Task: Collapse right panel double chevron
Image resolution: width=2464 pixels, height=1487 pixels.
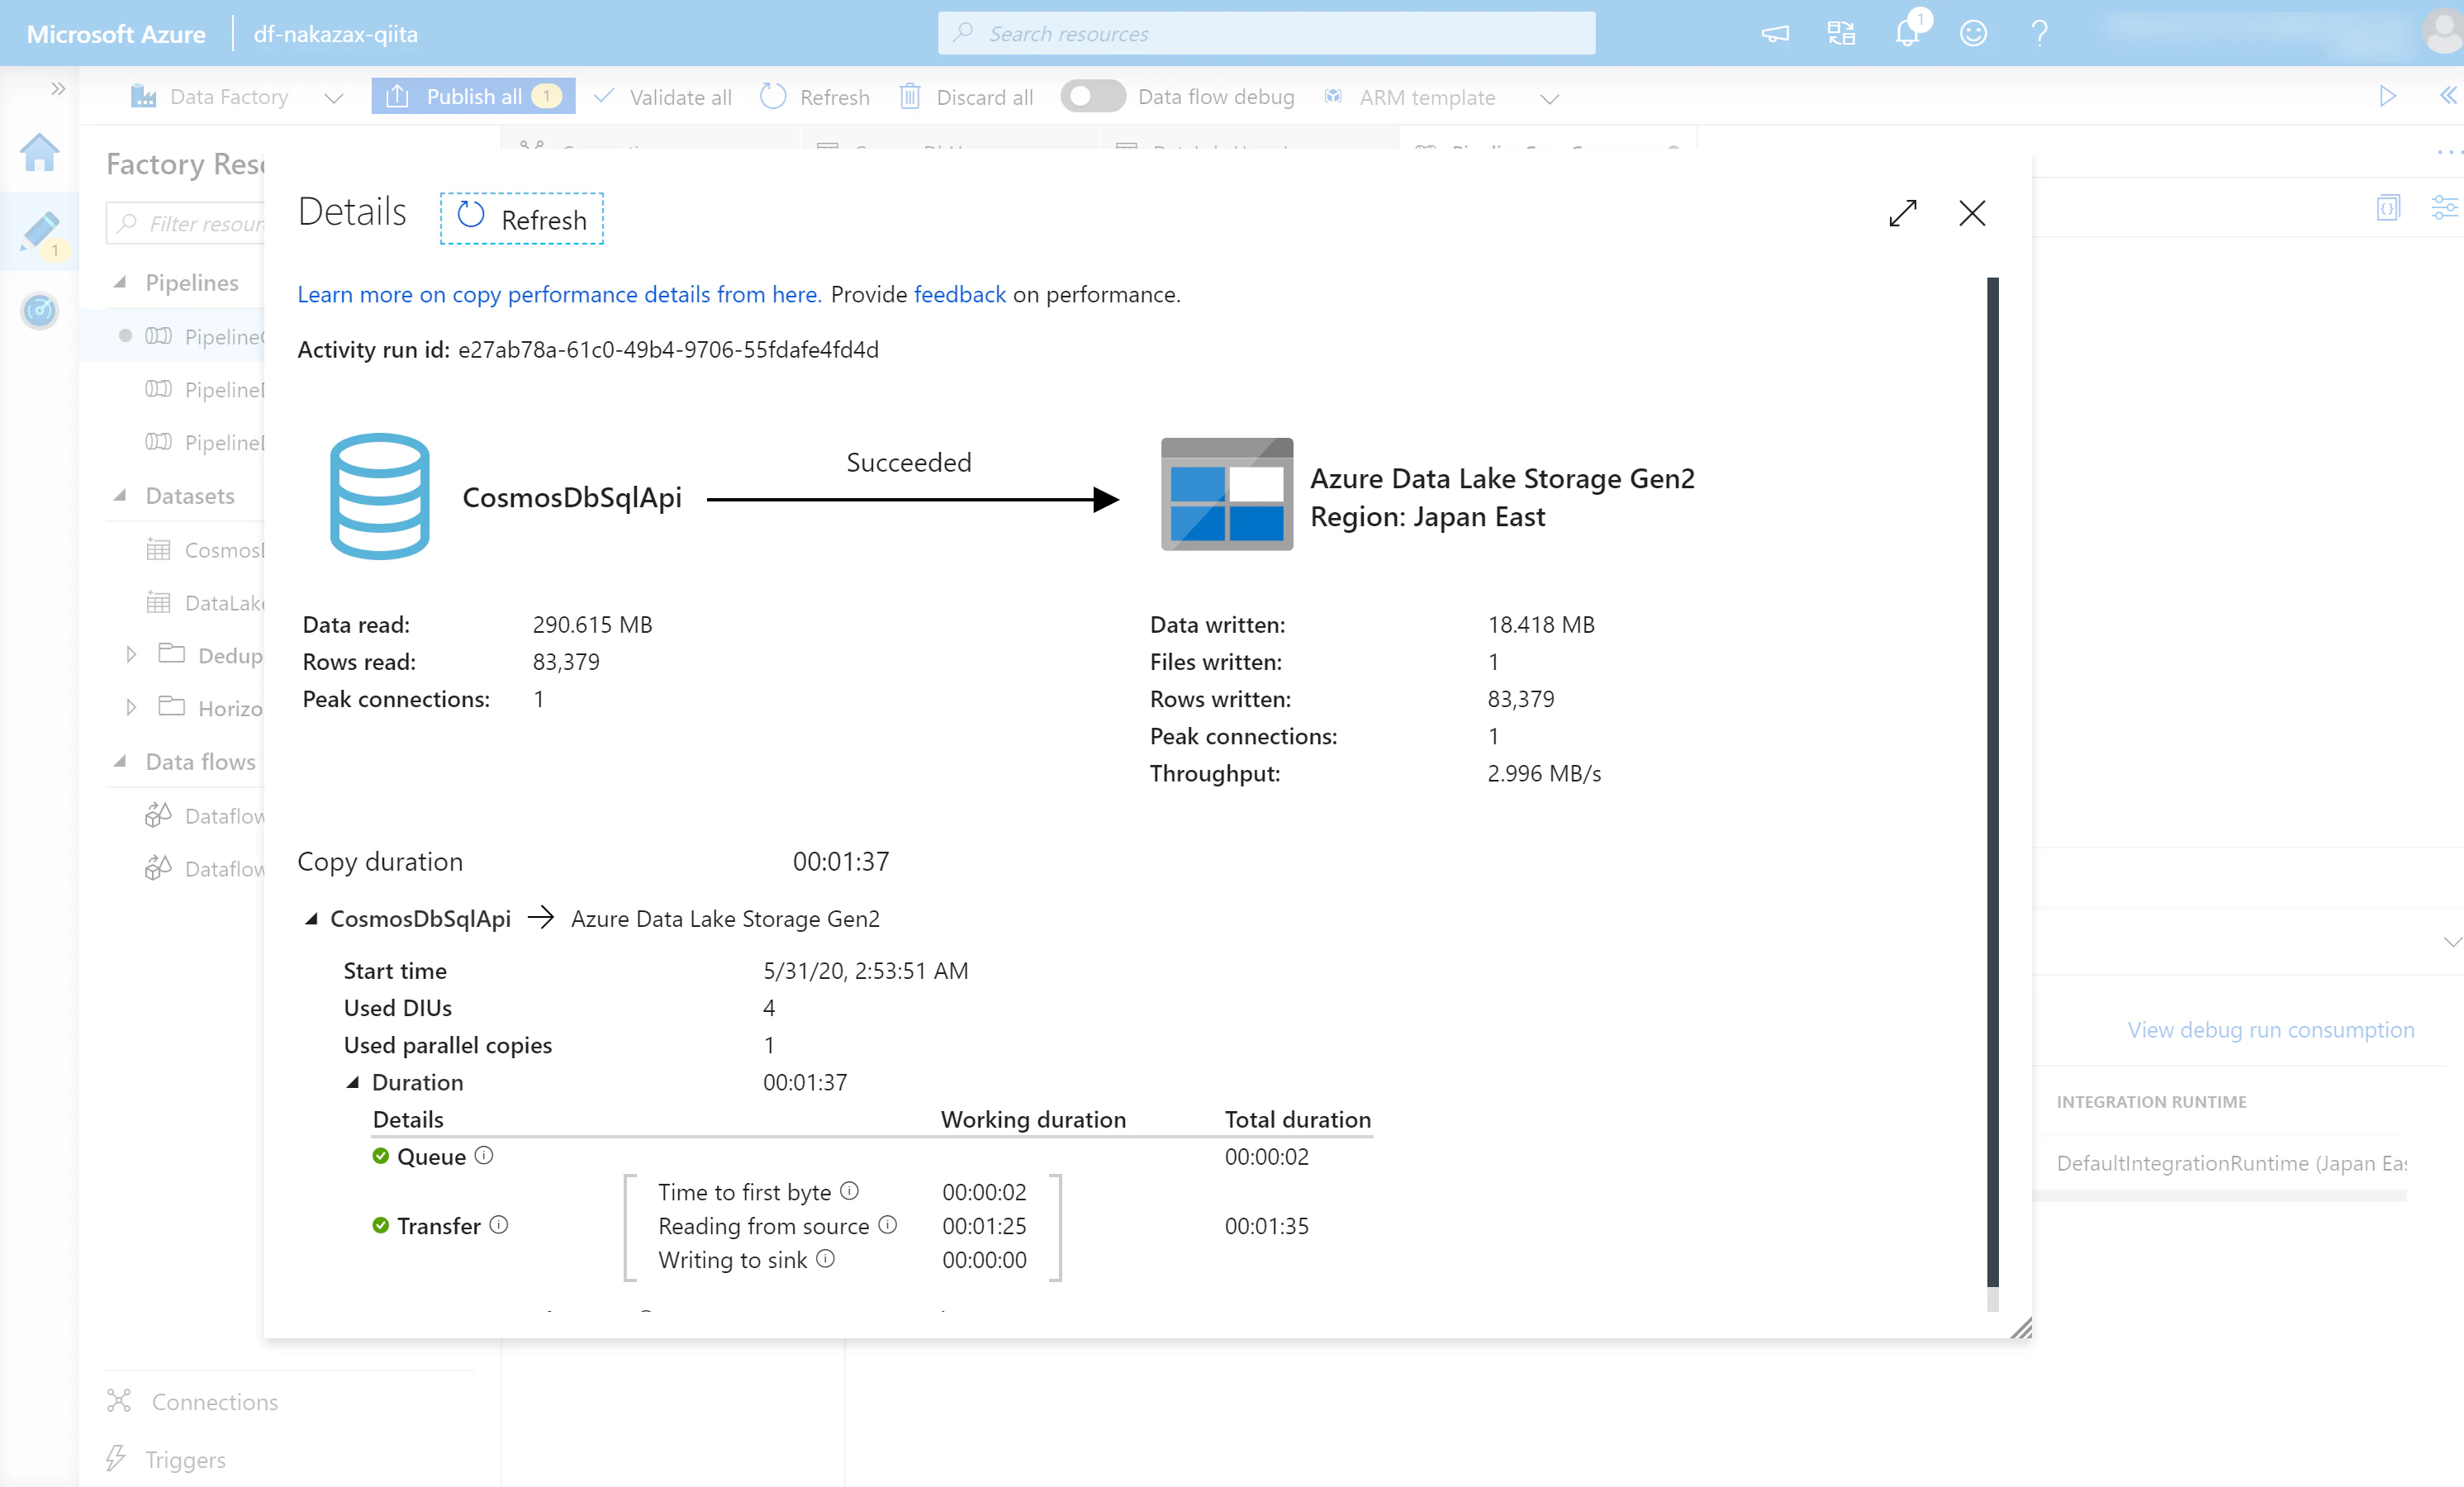Action: pyautogui.click(x=2447, y=95)
